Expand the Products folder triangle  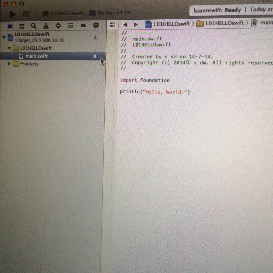point(9,64)
